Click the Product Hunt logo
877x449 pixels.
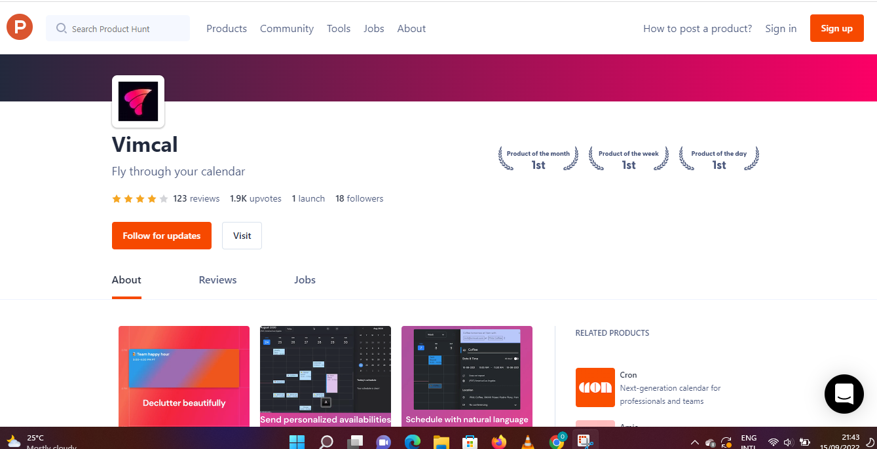[x=20, y=27]
